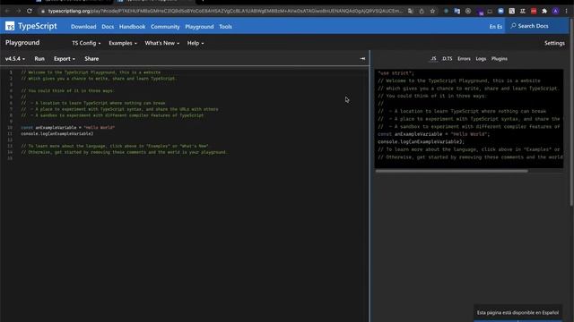Expand the What's New dropdown
This screenshot has width=574, height=322.
pyautogui.click(x=161, y=43)
